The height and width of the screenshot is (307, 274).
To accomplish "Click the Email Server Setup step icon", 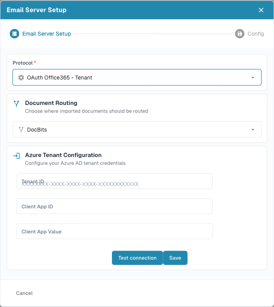I will (x=14, y=34).
